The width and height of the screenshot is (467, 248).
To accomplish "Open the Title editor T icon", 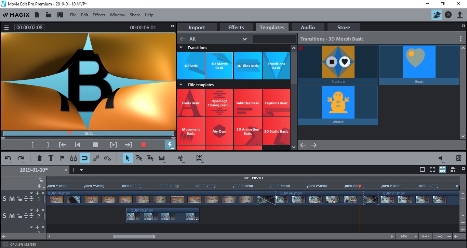I will click(x=51, y=158).
